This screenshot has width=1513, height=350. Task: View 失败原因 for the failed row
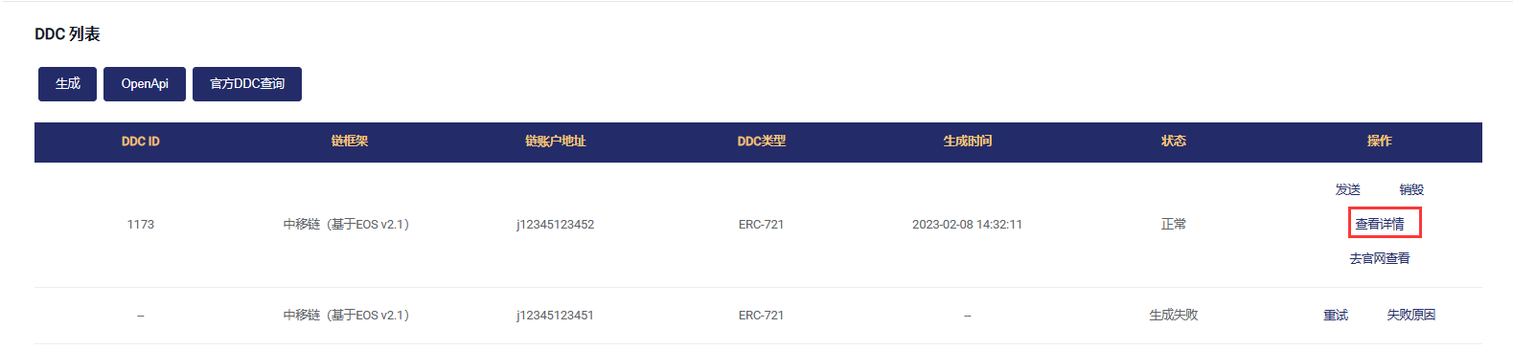[1410, 315]
